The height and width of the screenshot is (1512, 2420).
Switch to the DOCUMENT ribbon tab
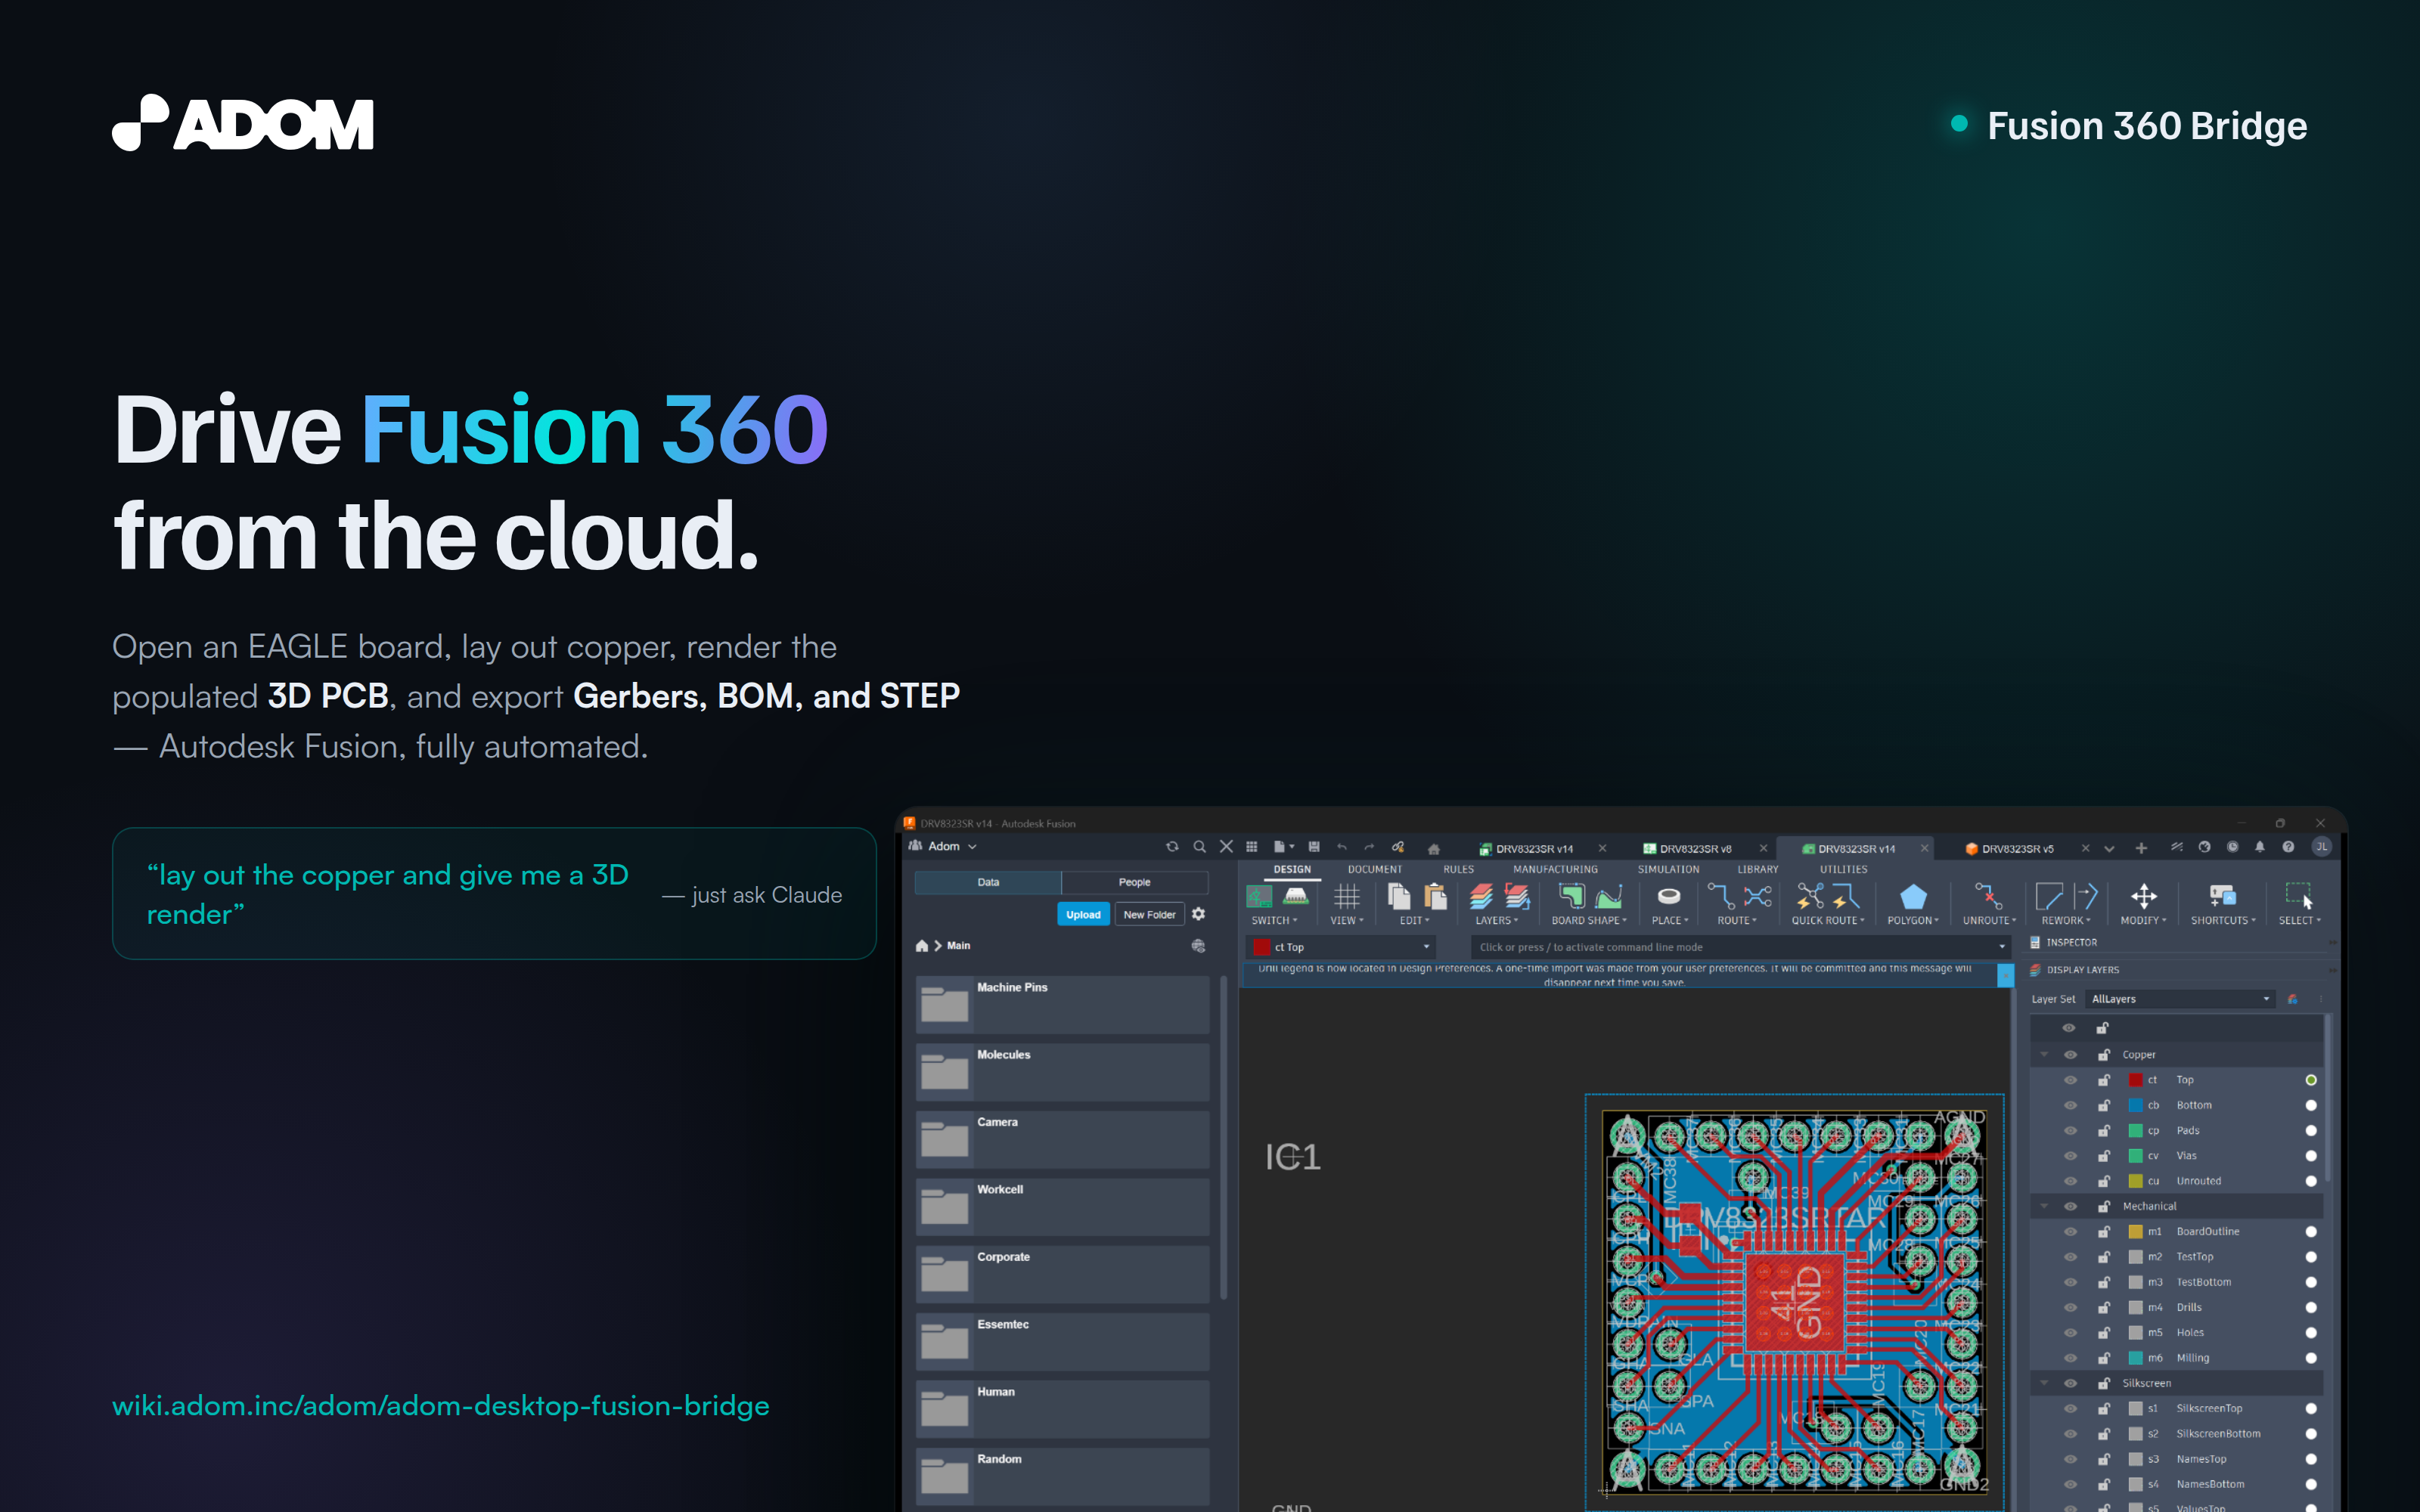point(1375,870)
